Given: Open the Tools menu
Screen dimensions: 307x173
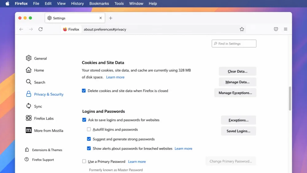Looking at the screenshot, I should click(x=119, y=3).
